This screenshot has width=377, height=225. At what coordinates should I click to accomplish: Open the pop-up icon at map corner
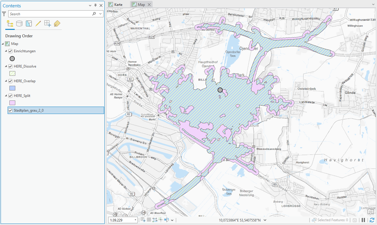(x=371, y=212)
